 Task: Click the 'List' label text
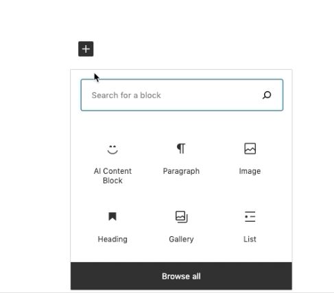click(250, 239)
